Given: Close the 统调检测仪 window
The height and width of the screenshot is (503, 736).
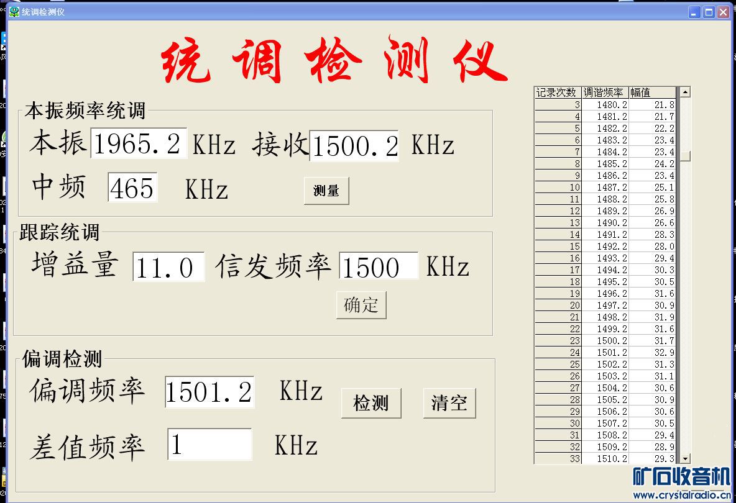Looking at the screenshot, I should point(724,12).
